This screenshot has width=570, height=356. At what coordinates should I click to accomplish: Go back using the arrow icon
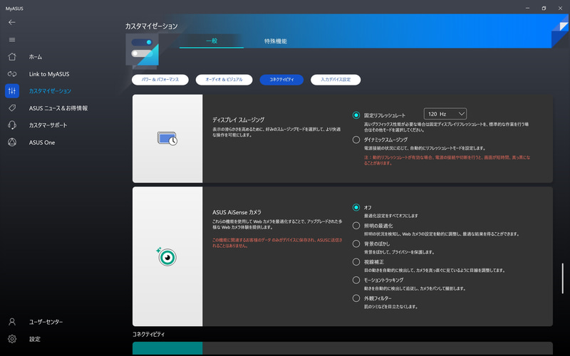tap(11, 22)
